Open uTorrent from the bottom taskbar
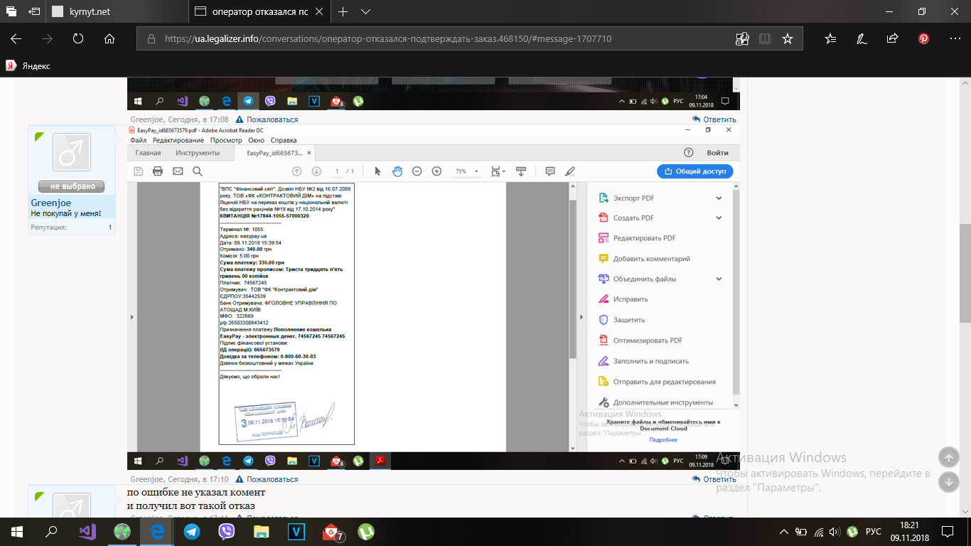The image size is (971, 546). 366,531
